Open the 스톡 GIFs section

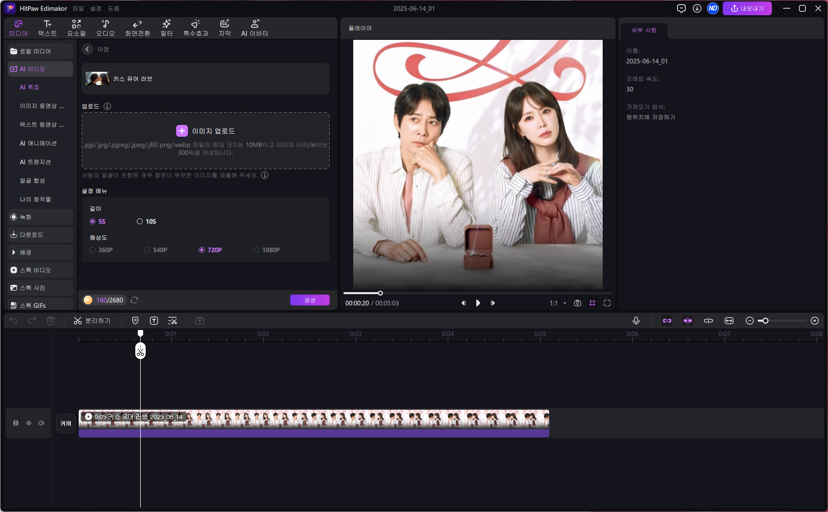tap(41, 305)
